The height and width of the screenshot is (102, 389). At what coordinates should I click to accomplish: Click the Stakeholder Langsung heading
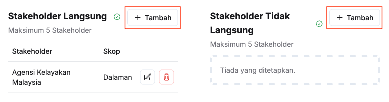(57, 16)
